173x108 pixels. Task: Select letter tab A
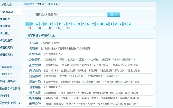28,24
